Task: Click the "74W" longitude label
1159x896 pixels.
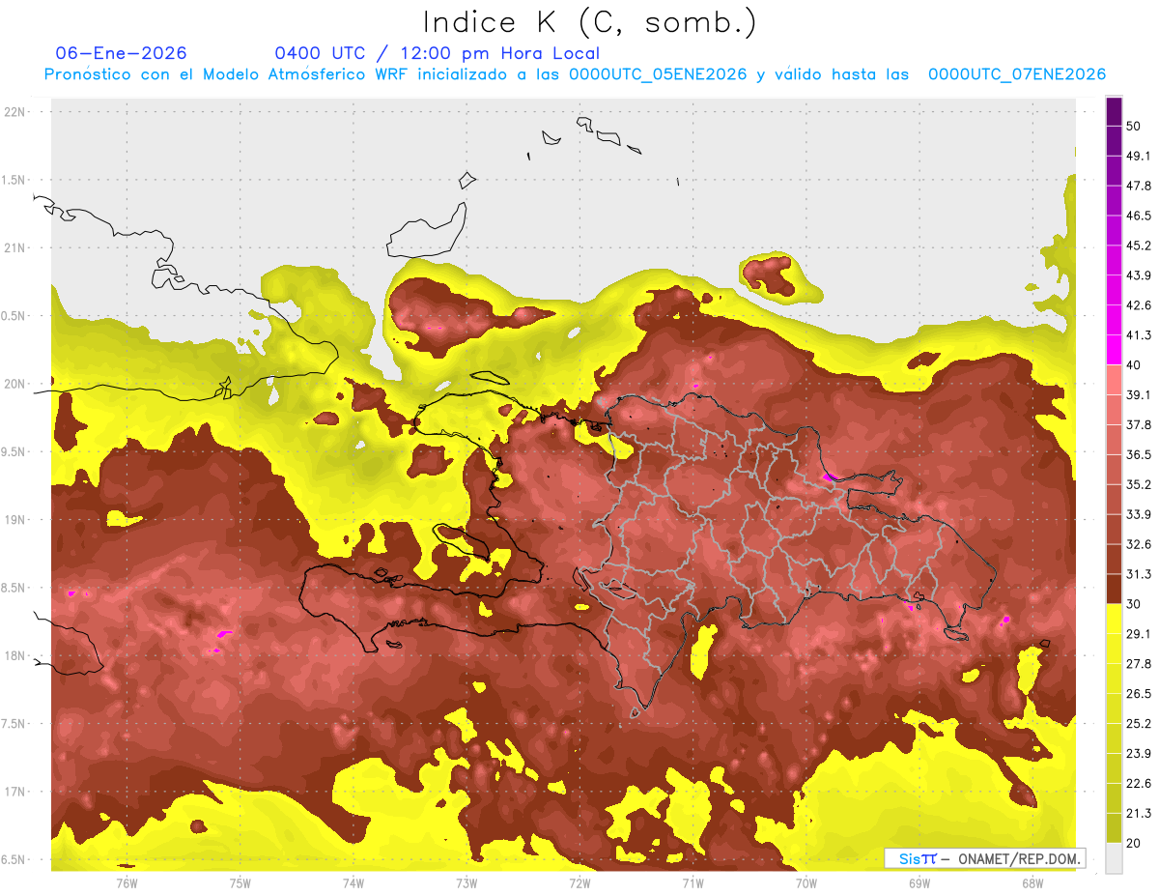Action: pyautogui.click(x=353, y=883)
